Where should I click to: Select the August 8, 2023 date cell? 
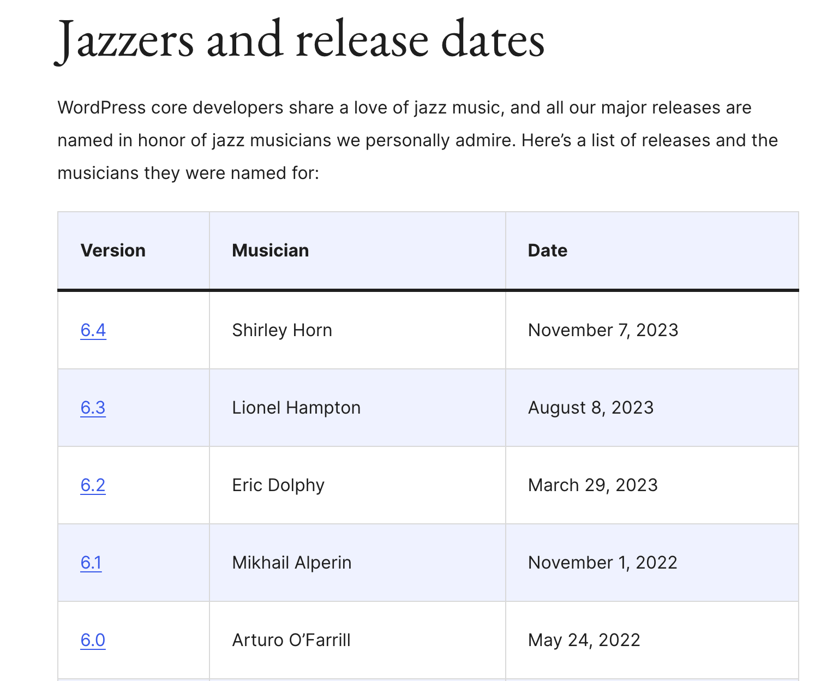591,408
